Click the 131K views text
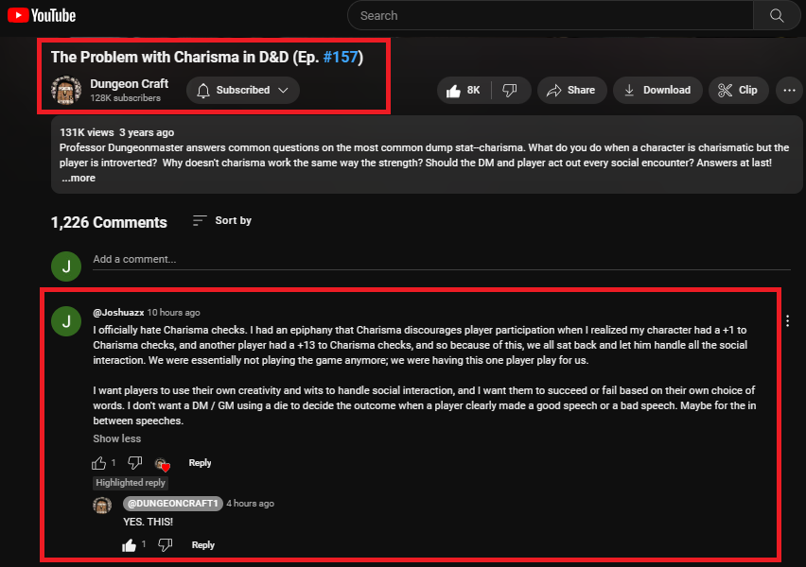Image resolution: width=806 pixels, height=567 pixels. click(x=87, y=132)
